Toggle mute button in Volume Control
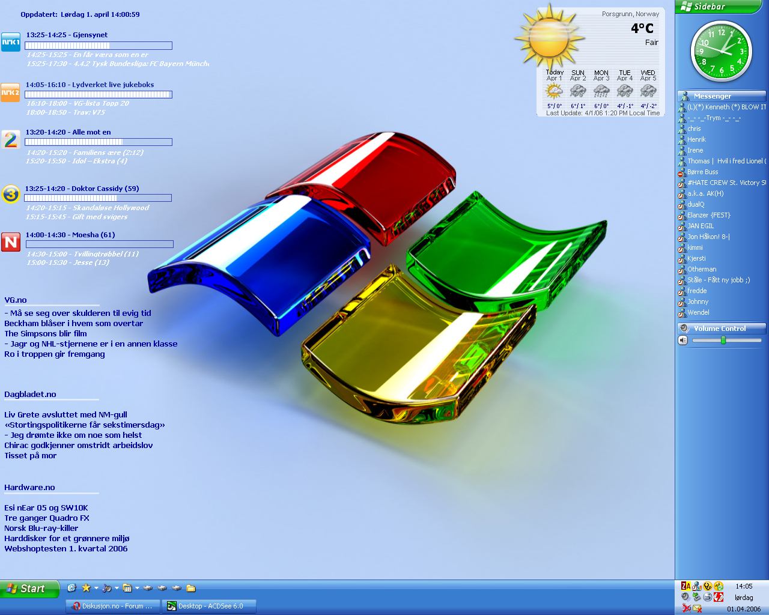769x615 pixels. [683, 340]
